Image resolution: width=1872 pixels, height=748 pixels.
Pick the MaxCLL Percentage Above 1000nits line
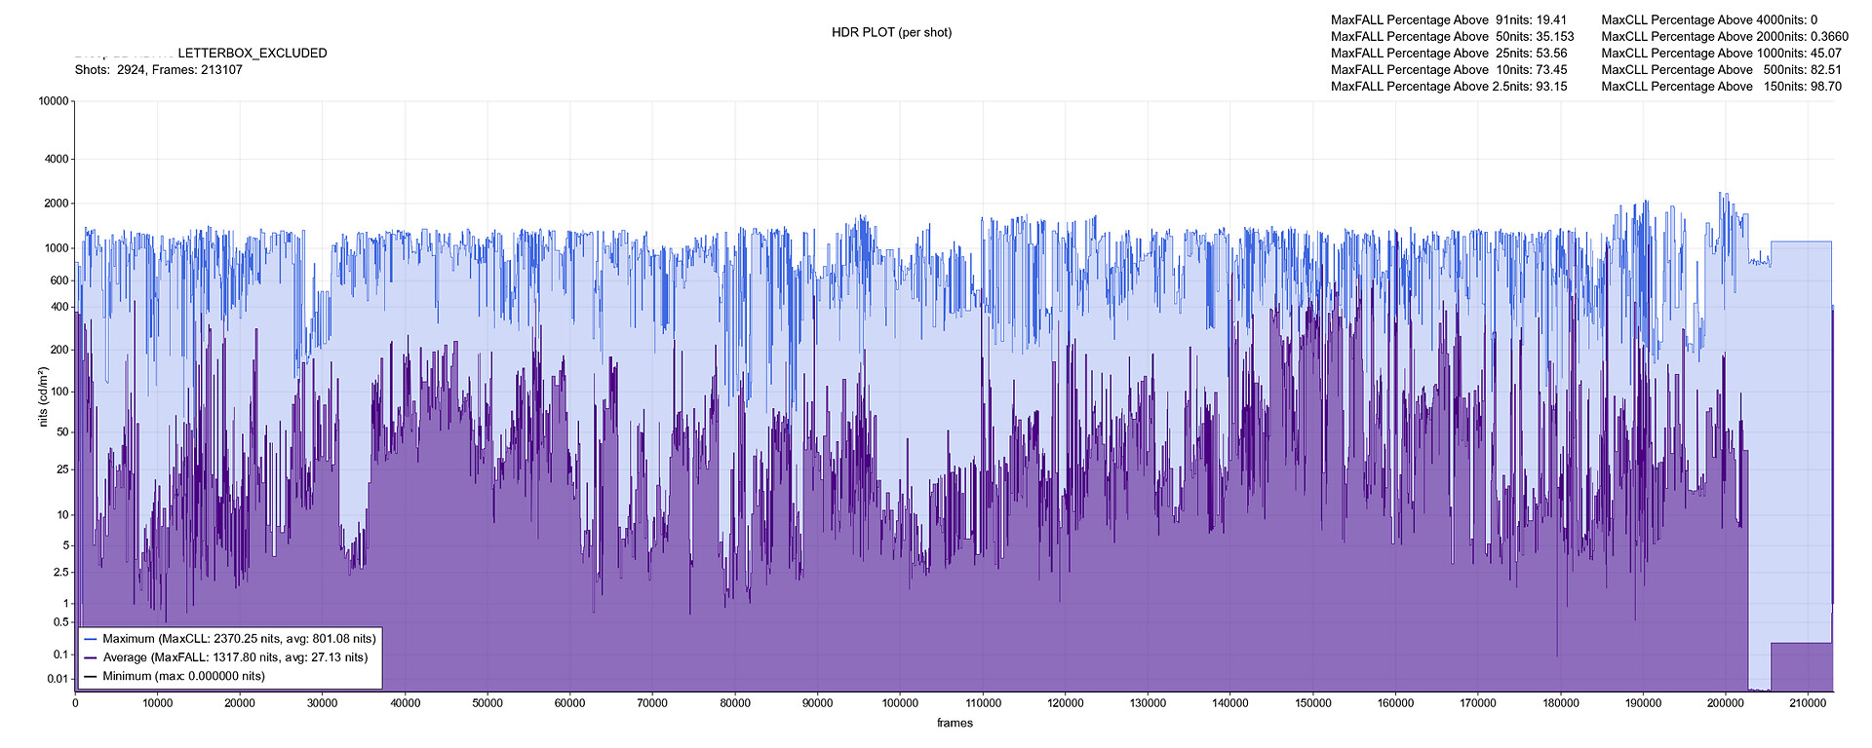(x=1722, y=53)
